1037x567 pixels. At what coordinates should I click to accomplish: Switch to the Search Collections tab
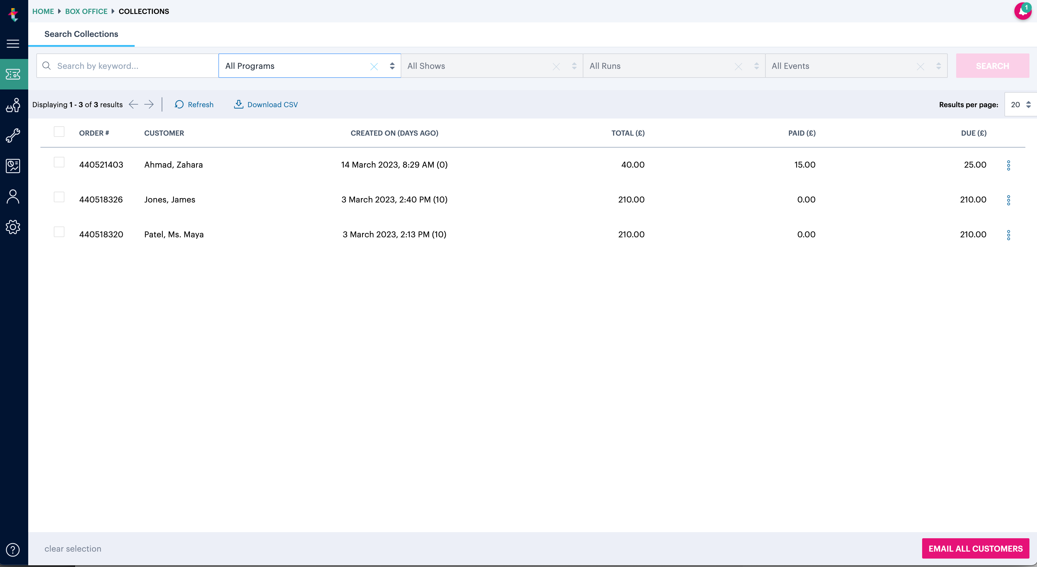(81, 34)
